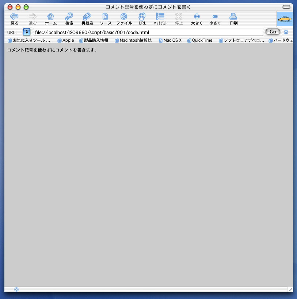The image size is (297, 299).
Task: Click the 停止 stop icon
Action: point(179,19)
